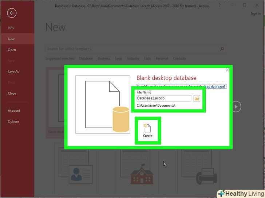Minimize the Access window
This screenshot has width=265, height=198.
(x=232, y=5)
